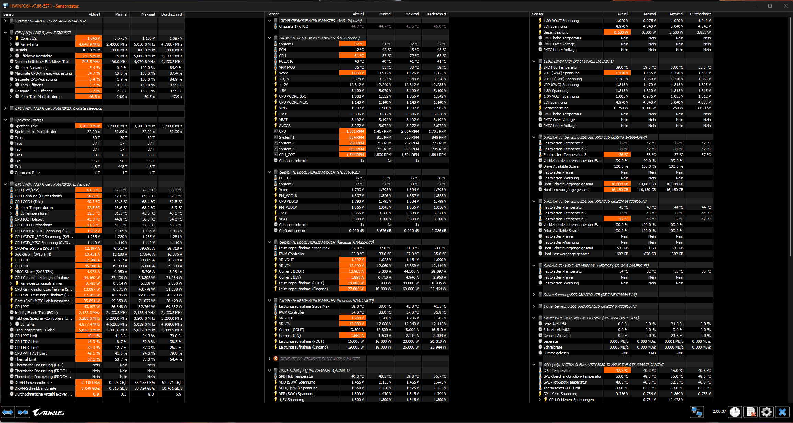Collapse the ITE IT8689E sensor group
Viewport: 793px width, 423px height.
click(270, 38)
